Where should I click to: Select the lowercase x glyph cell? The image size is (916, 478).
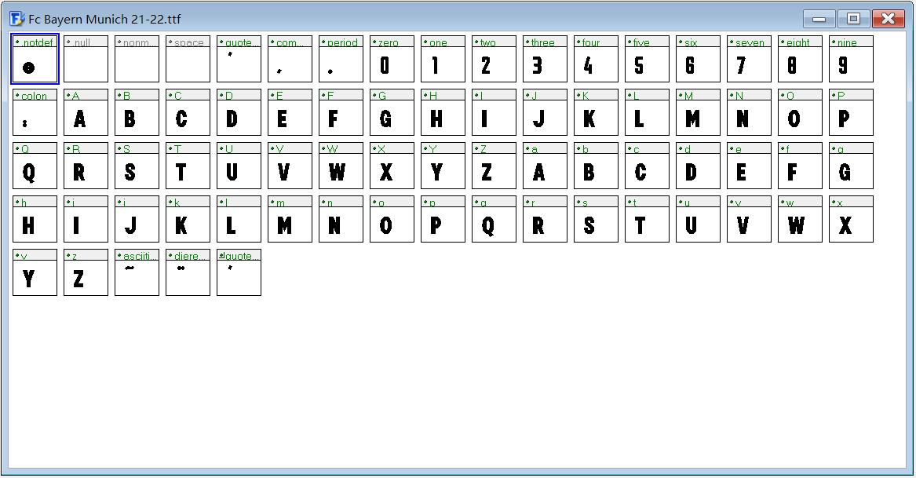[851, 219]
